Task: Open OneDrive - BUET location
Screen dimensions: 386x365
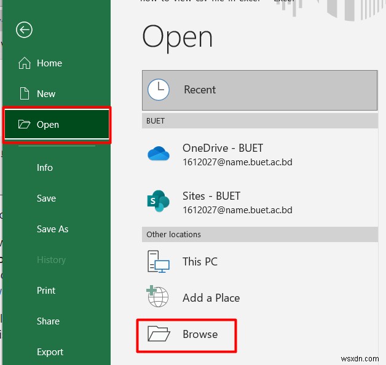Action: [x=260, y=155]
